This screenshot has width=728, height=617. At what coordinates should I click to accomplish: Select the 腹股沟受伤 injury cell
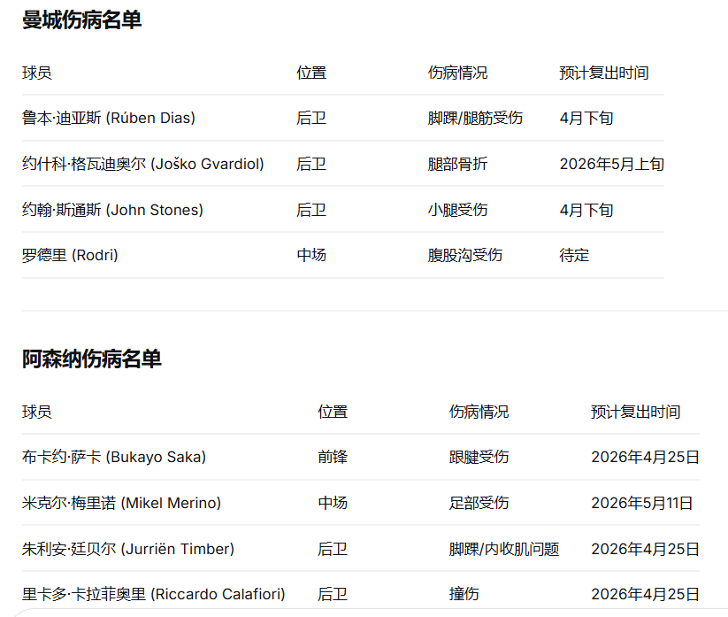(x=464, y=255)
